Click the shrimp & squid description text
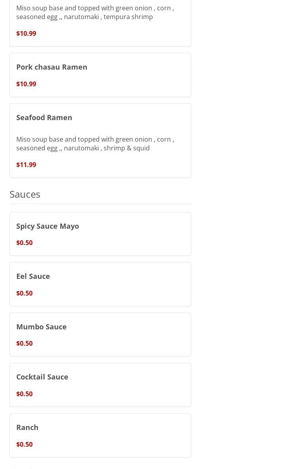 [x=95, y=144]
